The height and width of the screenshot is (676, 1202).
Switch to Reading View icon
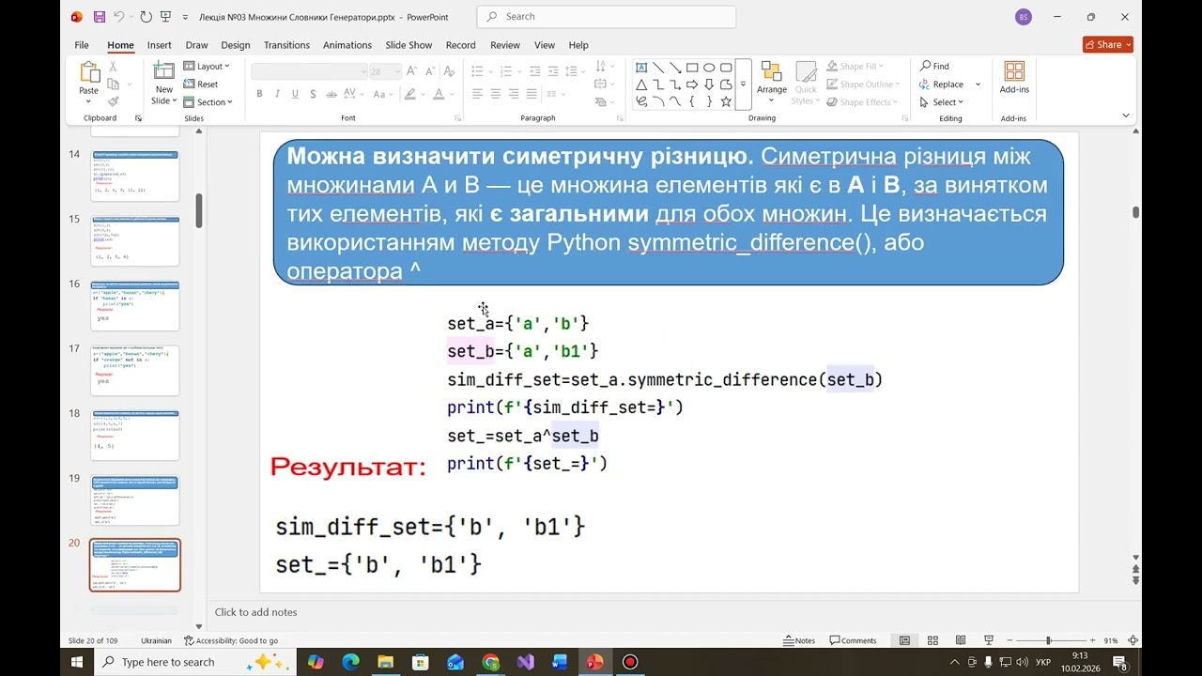click(x=961, y=640)
